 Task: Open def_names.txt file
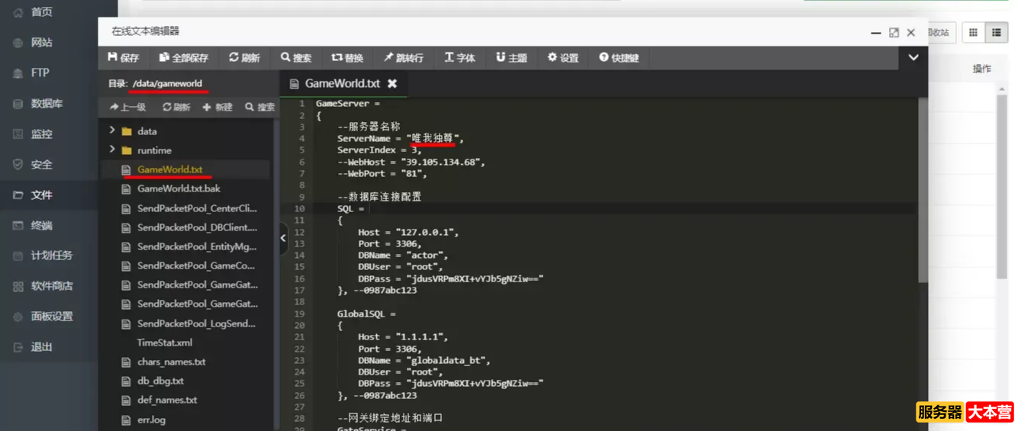pyautogui.click(x=167, y=400)
